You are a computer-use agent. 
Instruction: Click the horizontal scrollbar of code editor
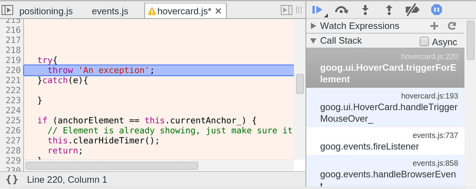112,166
